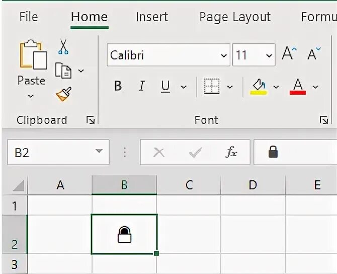Click the Insert Function fx icon

click(231, 153)
